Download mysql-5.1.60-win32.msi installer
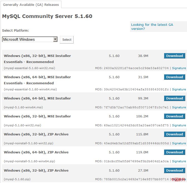This screenshot has width=187, height=183. (175, 116)
